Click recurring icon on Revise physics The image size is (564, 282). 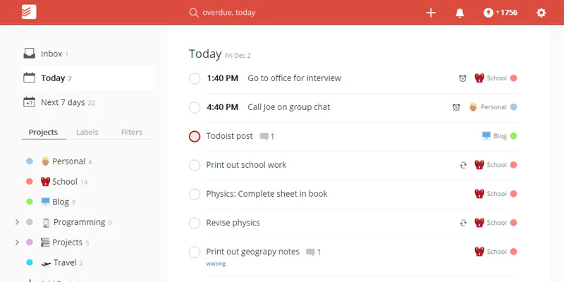pyautogui.click(x=463, y=223)
